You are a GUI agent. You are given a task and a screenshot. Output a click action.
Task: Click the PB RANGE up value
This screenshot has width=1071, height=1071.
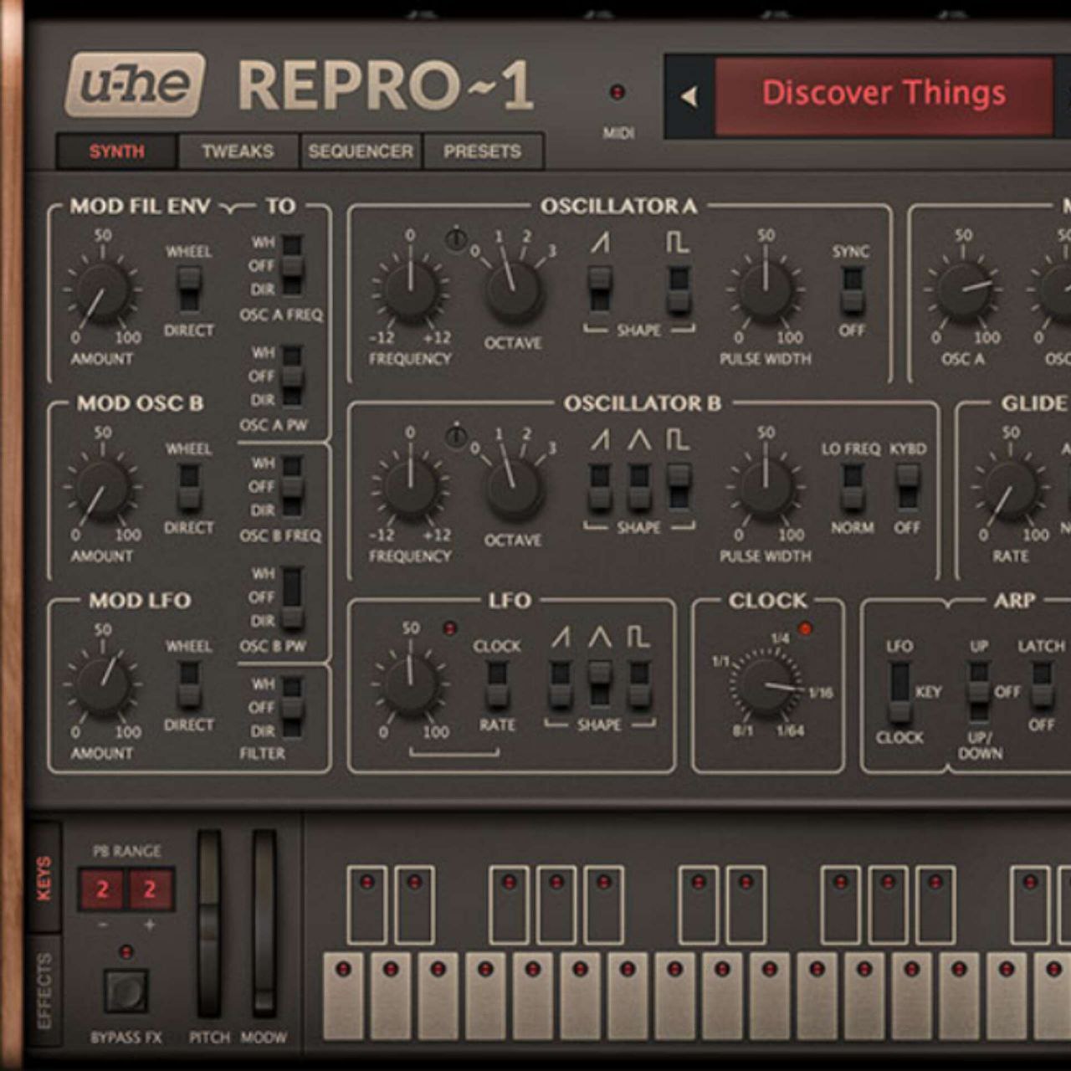pos(151,889)
